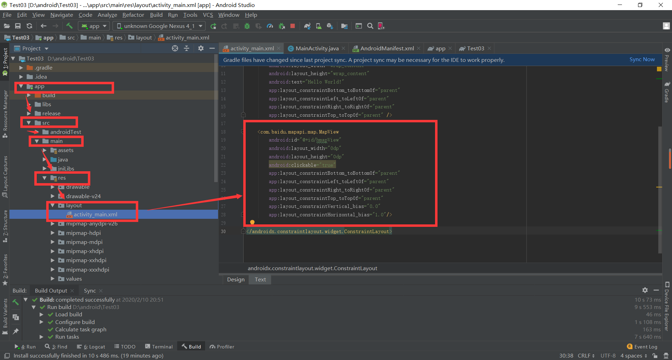Click the Synchronize refresh icon
Image resolution: width=672 pixels, height=360 pixels.
tap(29, 26)
